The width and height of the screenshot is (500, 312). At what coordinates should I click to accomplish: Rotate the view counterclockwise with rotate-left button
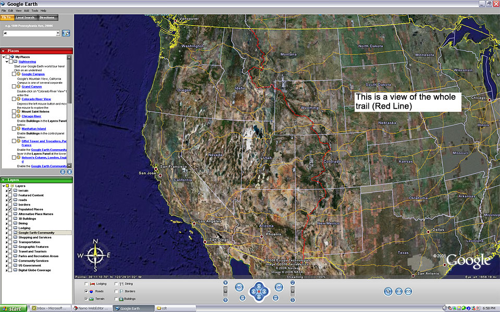point(239,288)
